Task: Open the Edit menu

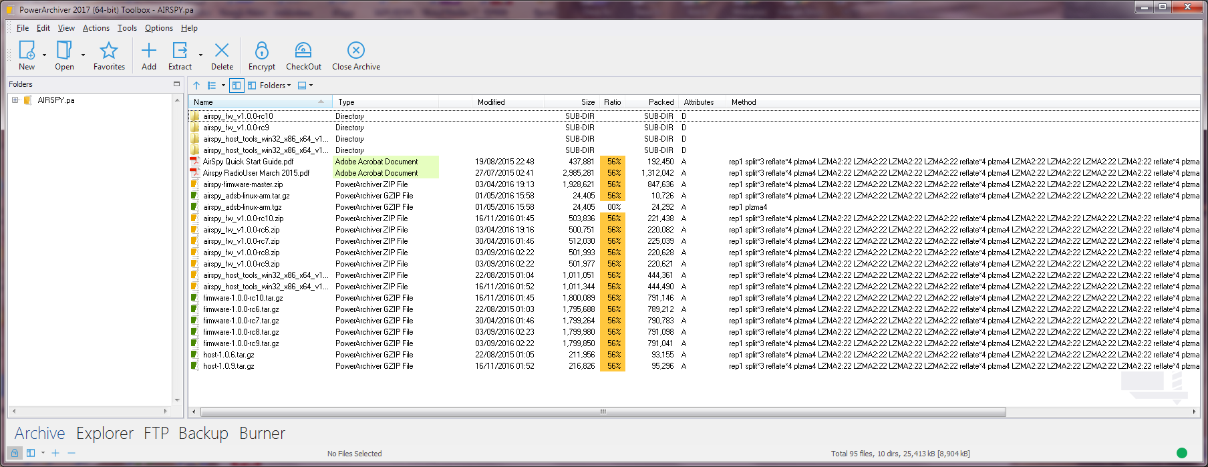Action: click(43, 28)
